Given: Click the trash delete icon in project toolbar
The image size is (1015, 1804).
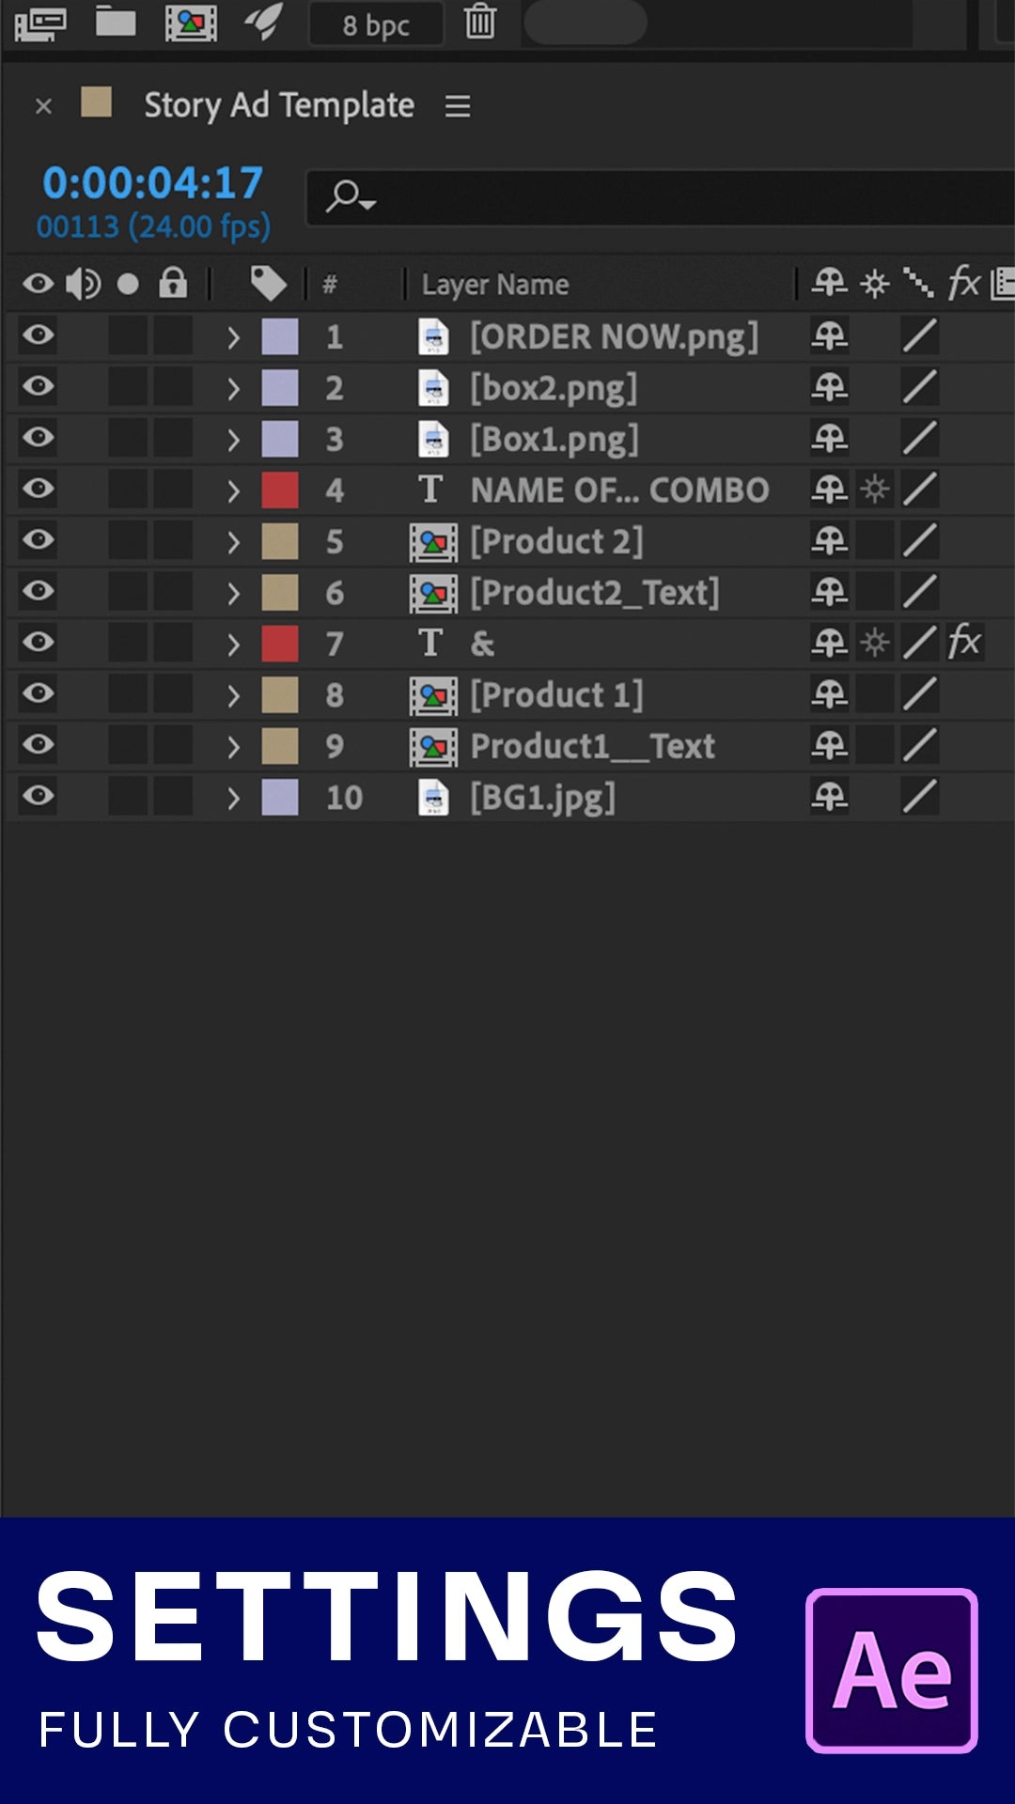Looking at the screenshot, I should point(480,22).
